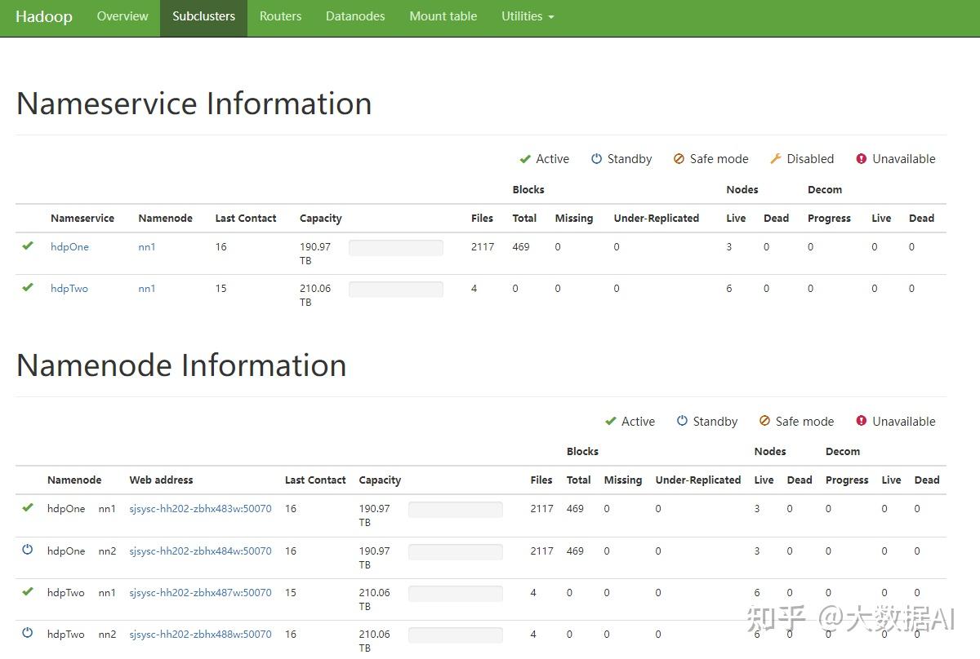Click the Standby power icon in the hdpOne nn2 row
Image resolution: width=980 pixels, height=659 pixels.
[28, 550]
